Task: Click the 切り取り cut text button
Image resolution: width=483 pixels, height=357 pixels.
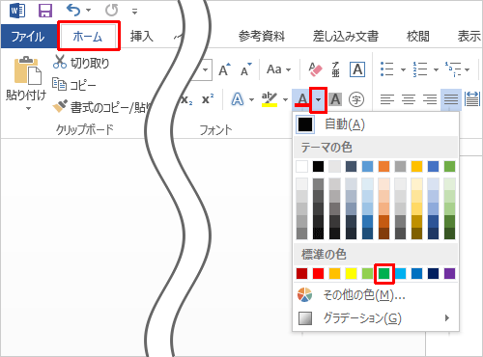Action: [90, 63]
